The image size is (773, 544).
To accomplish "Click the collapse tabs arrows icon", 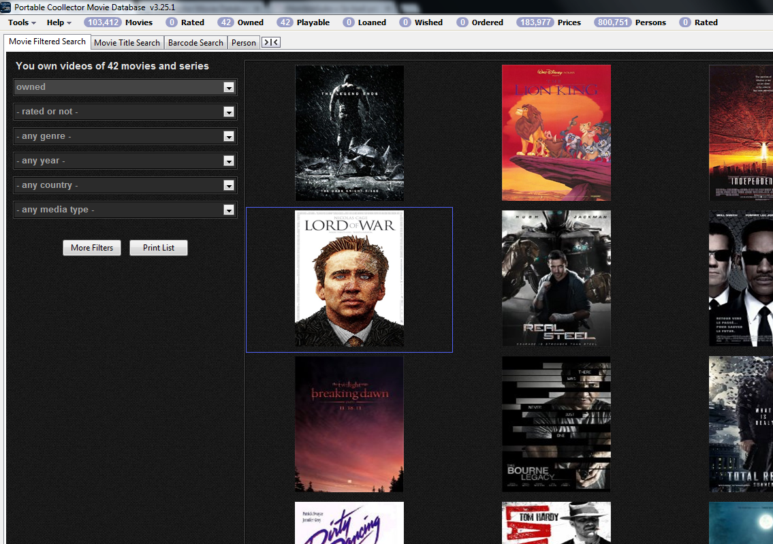I will (x=271, y=42).
